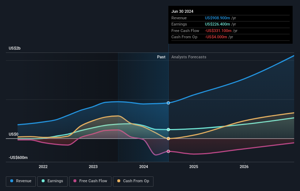Click the US$226.400m earnings value

pos(217,24)
